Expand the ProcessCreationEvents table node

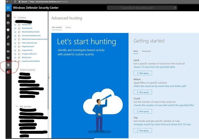pyautogui.click(x=15, y=36)
